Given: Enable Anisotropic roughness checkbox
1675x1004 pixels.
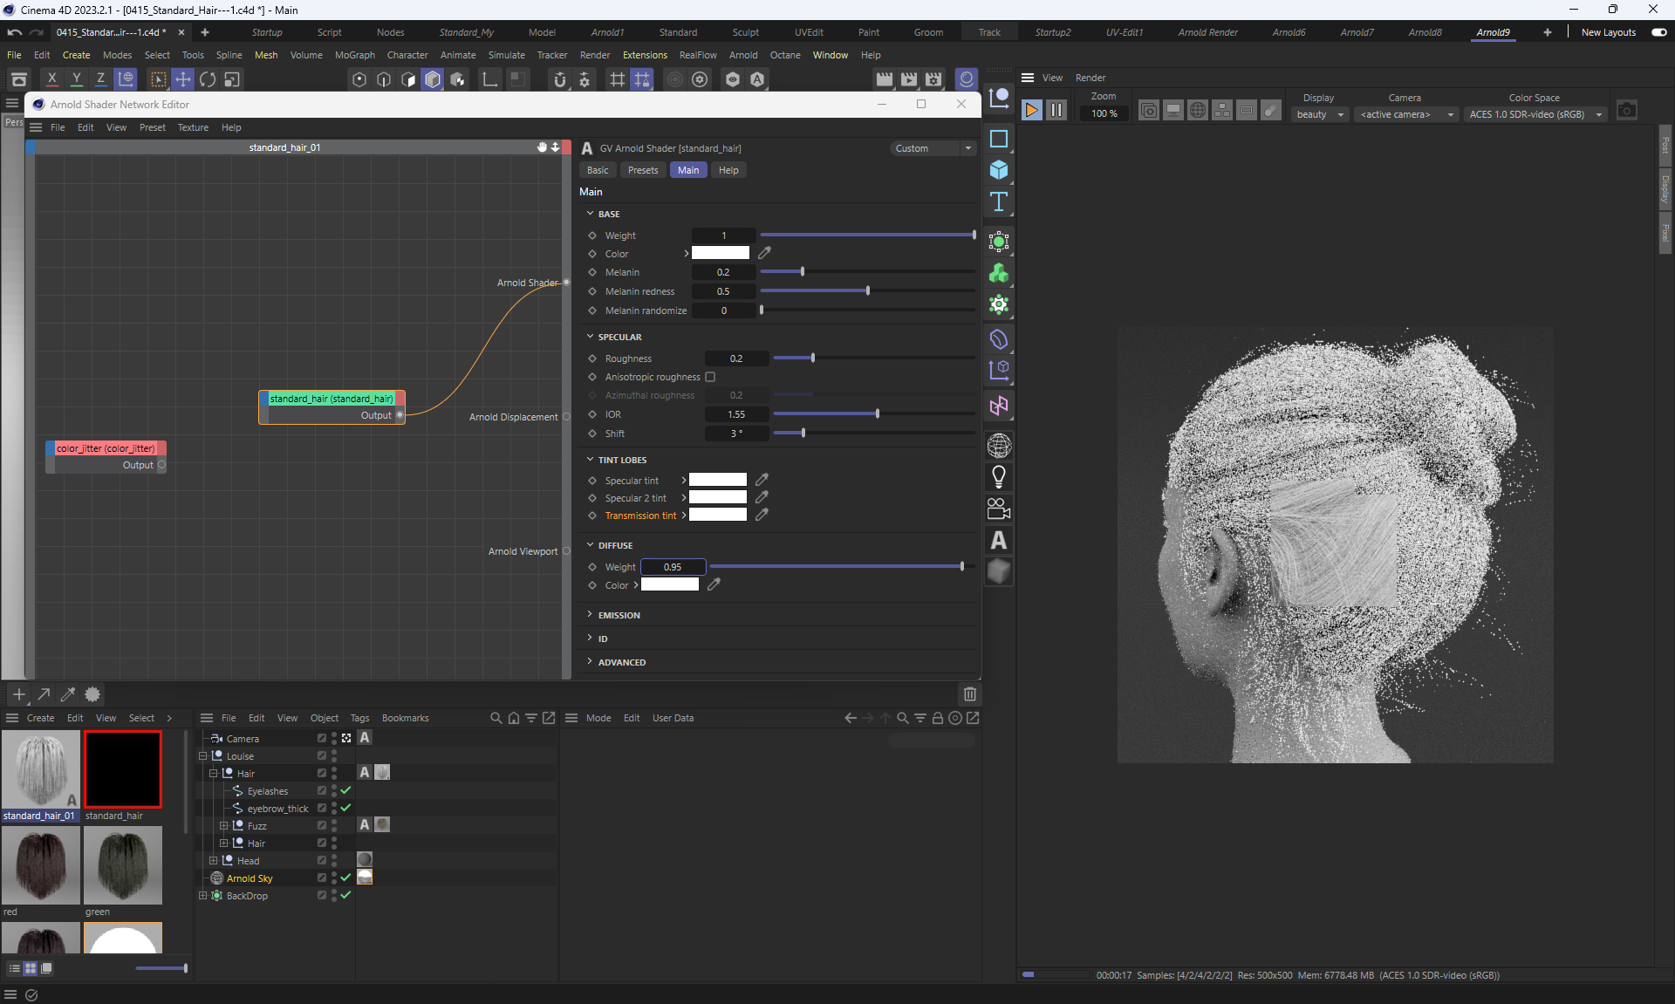Looking at the screenshot, I should [x=710, y=377].
